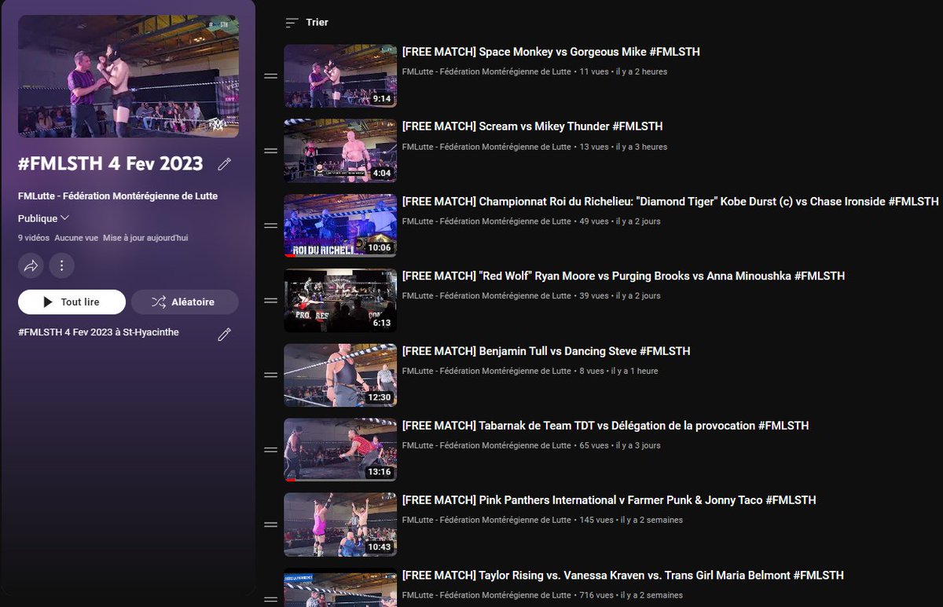This screenshot has height=607, width=943.
Task: Open channel link under Roi du Richelieu video
Action: click(486, 221)
